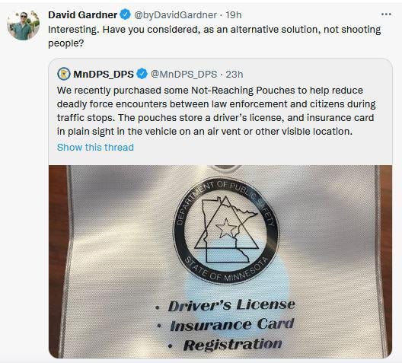Open the quoted Not-Reaching Pouches tweet text
The height and width of the screenshot is (363, 402).
(x=216, y=110)
